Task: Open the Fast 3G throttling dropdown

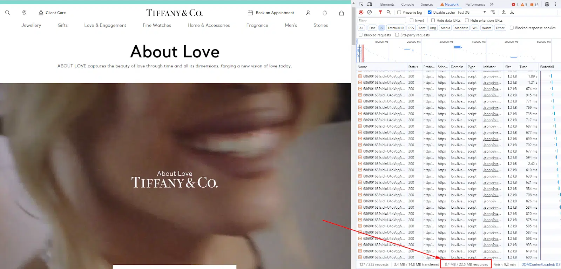Action: (x=472, y=12)
